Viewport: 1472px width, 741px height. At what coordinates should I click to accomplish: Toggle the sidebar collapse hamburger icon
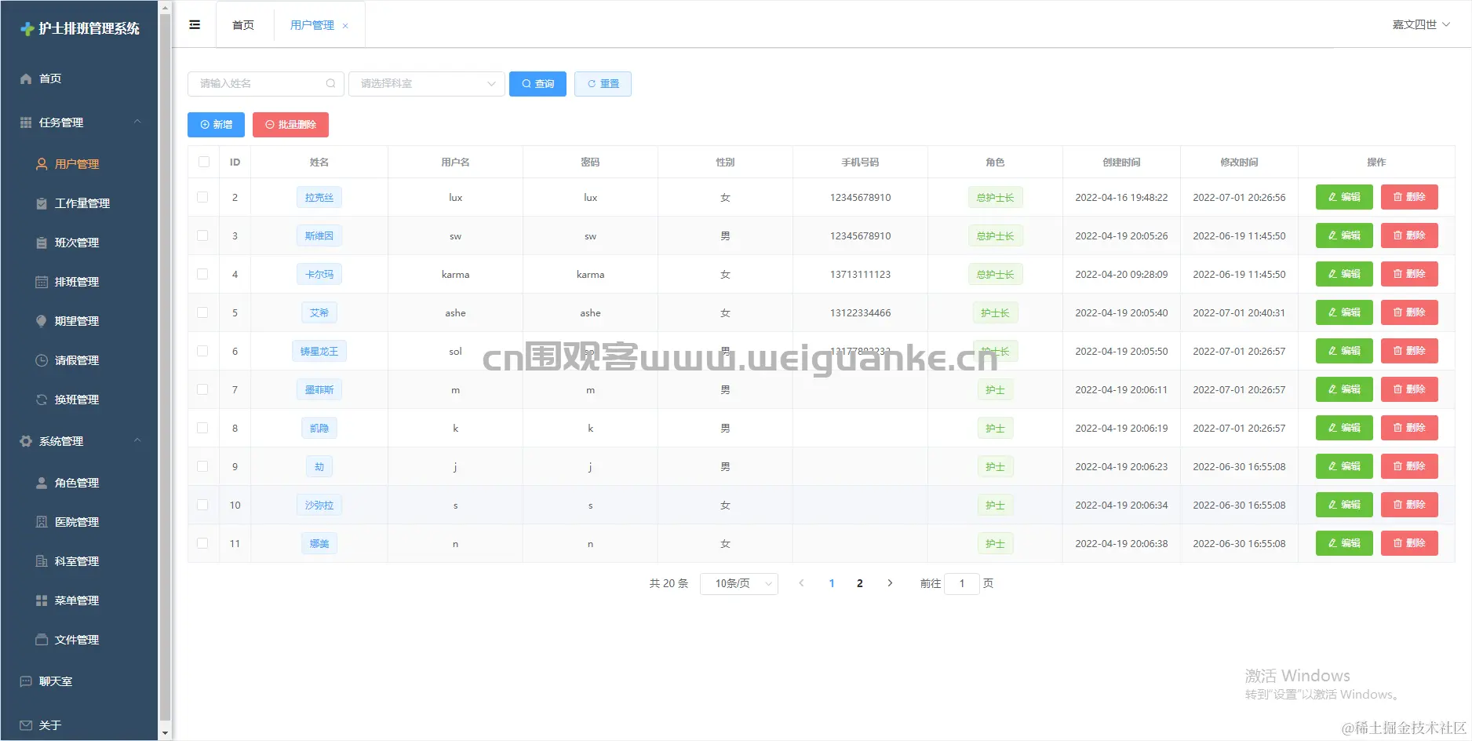195,24
